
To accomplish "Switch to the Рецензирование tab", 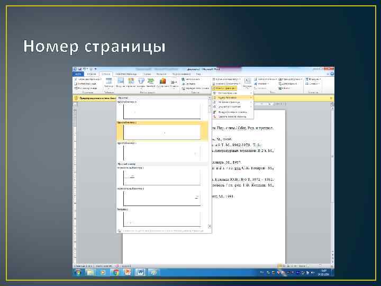I will tap(182, 74).
